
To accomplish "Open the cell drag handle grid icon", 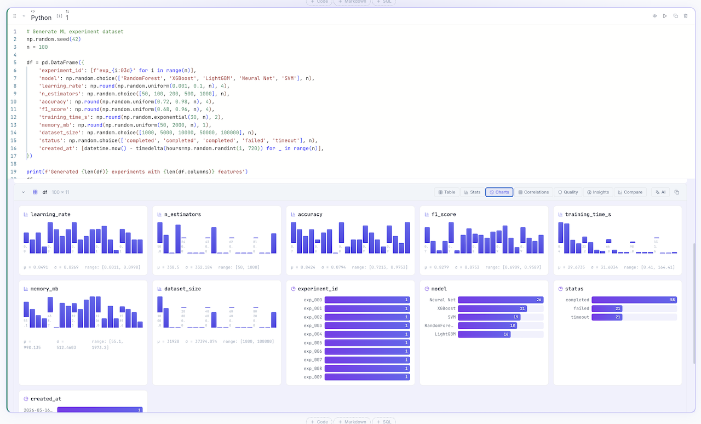I will pyautogui.click(x=15, y=16).
